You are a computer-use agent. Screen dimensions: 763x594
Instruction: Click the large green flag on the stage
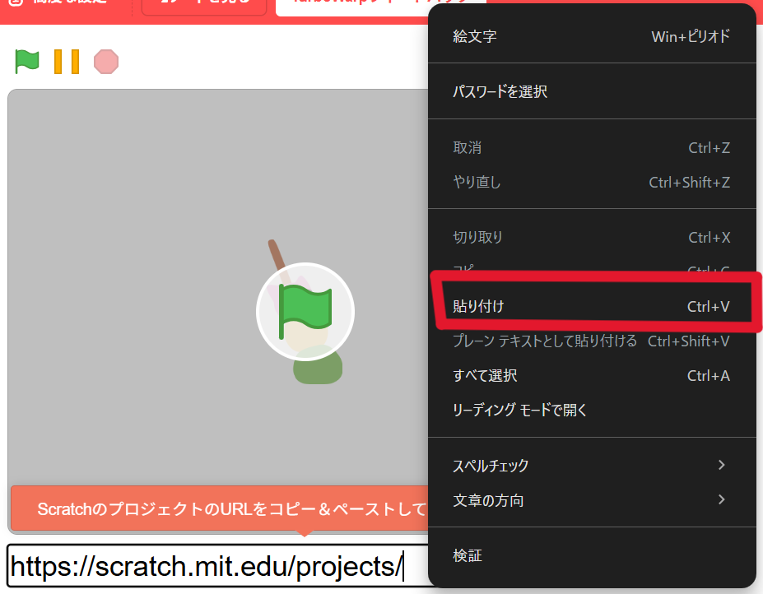[305, 312]
